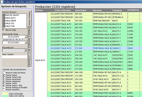Toggle Mostar categorias checkbox
The width and height of the screenshot is (142, 97).
[4, 81]
